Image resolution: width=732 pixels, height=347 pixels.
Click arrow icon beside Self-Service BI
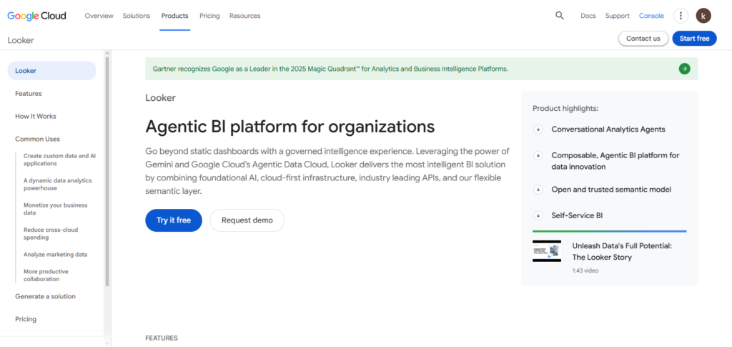[x=538, y=216]
